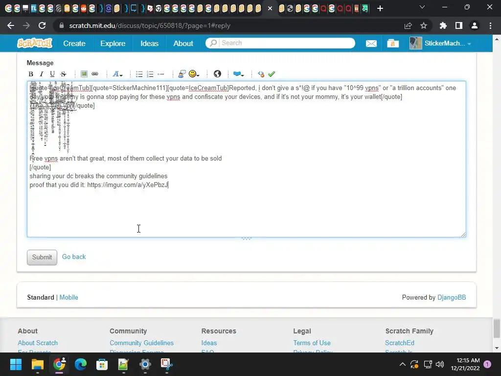Open the font size dropdown
The width and height of the screenshot is (501, 376).
pyautogui.click(x=117, y=74)
